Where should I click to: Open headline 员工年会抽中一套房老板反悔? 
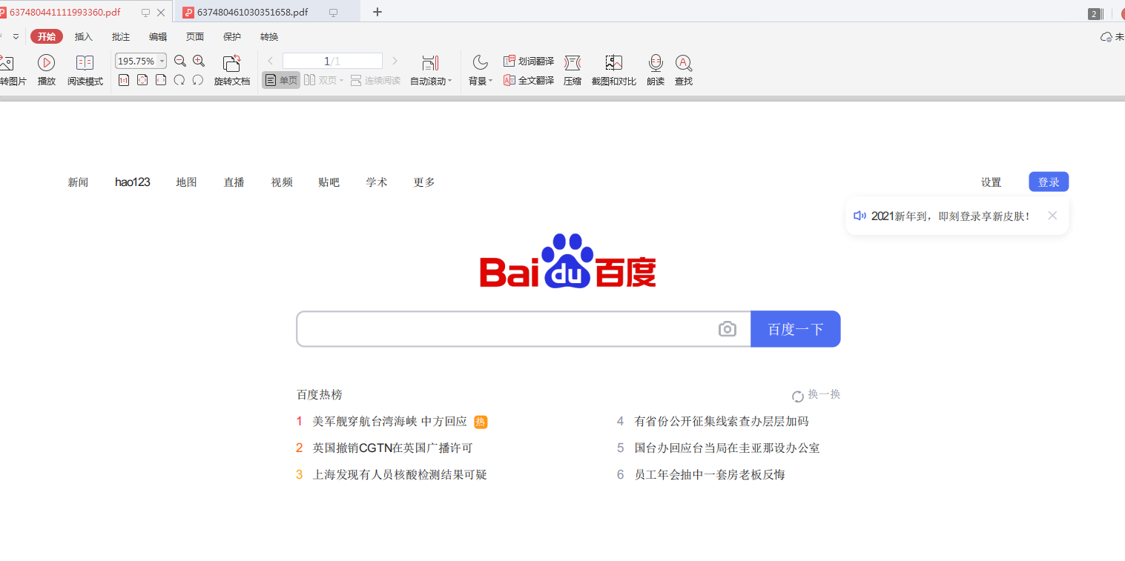tap(710, 475)
